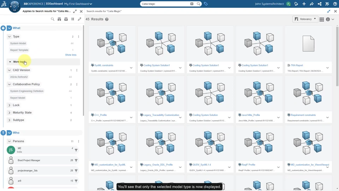Expand view options chevron beside info icon
This screenshot has width=339, height=191.
tap(333, 19)
